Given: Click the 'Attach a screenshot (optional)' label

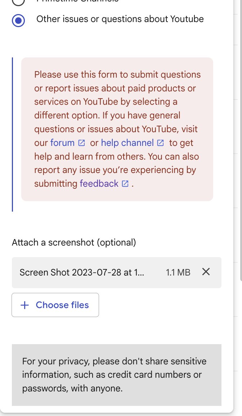Looking at the screenshot, I should [74, 243].
